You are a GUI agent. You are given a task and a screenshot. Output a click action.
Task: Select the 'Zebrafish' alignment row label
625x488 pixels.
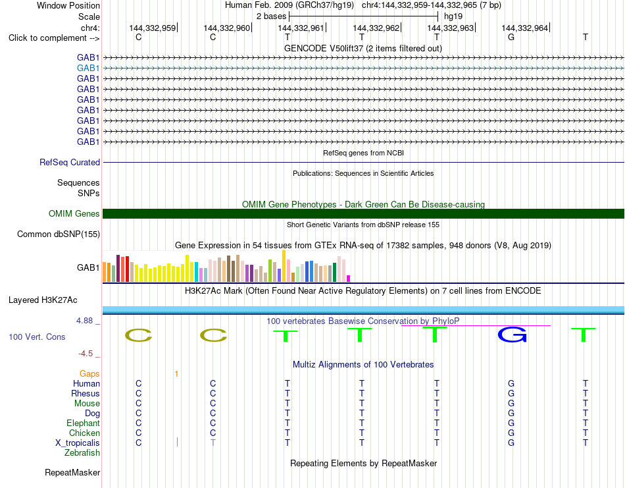82,453
